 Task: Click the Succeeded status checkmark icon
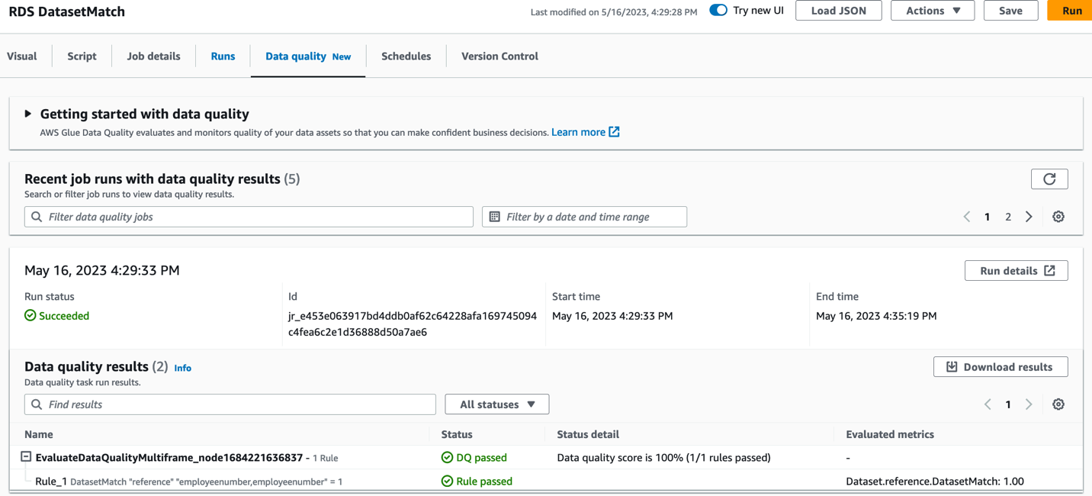pyautogui.click(x=31, y=316)
